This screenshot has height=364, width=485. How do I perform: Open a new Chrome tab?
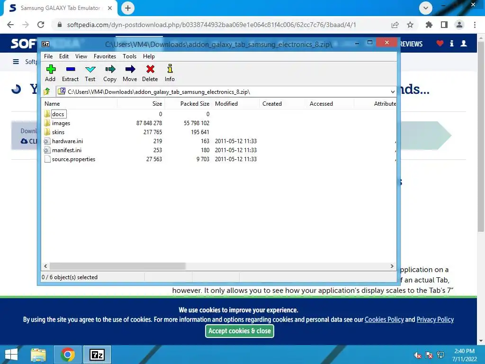[128, 8]
